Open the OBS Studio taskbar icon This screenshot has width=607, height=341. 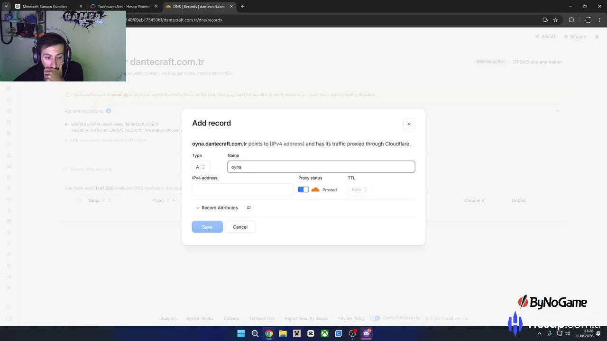tap(352, 333)
